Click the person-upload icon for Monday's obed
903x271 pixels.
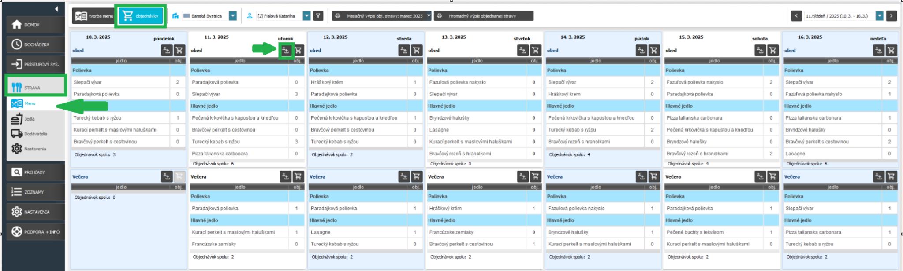[167, 50]
